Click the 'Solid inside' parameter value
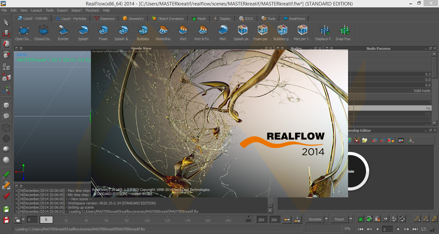 (422, 91)
